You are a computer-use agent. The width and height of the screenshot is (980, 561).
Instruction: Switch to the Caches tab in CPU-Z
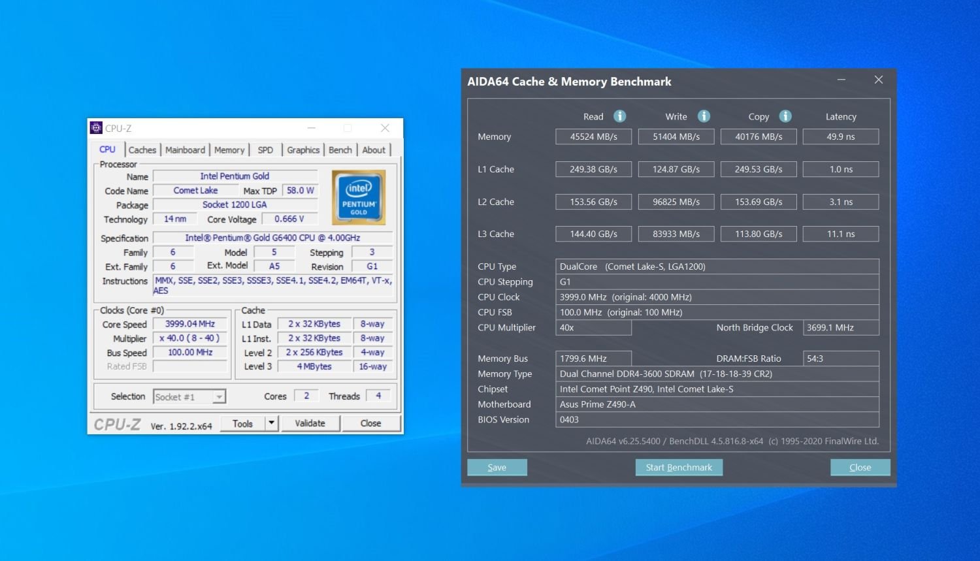tap(142, 150)
